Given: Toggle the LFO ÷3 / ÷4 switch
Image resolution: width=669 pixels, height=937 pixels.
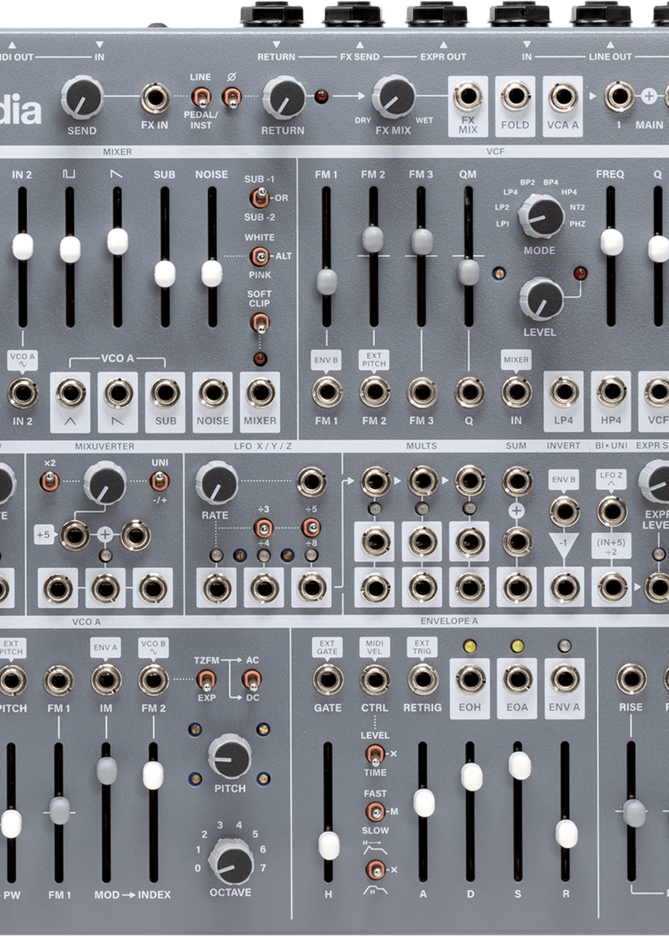Looking at the screenshot, I should click(x=263, y=528).
